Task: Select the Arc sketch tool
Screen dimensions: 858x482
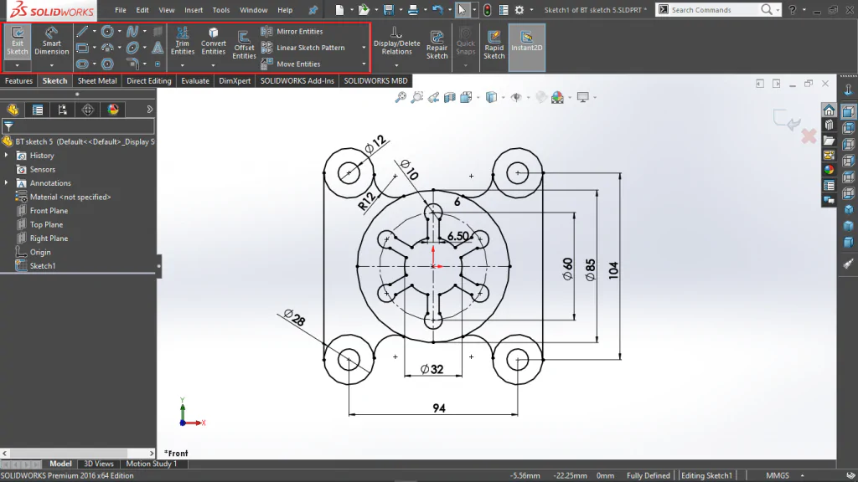Action: click(107, 48)
